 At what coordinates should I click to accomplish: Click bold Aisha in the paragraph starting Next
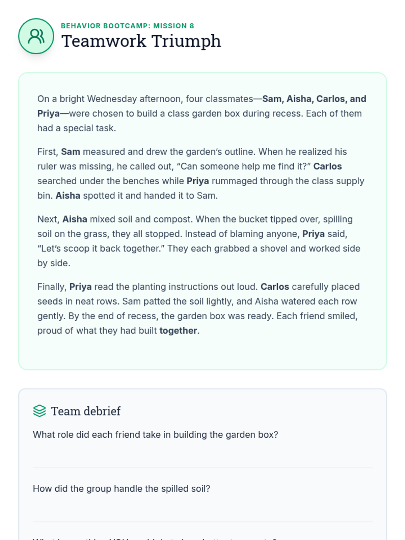(75, 219)
